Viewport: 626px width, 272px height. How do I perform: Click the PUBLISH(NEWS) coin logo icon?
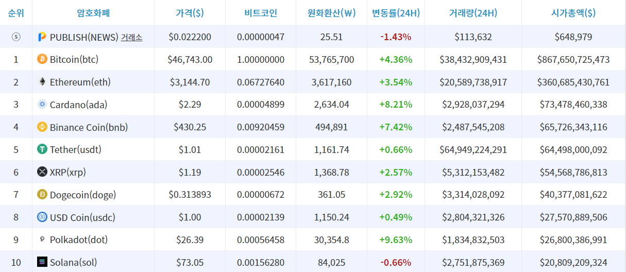pos(42,37)
